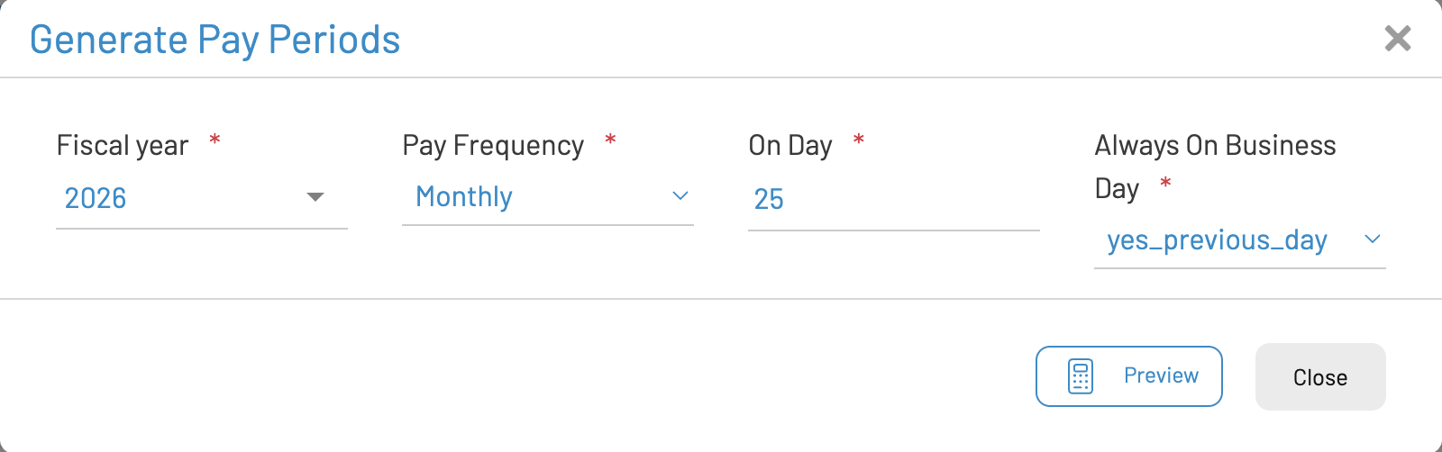The image size is (1442, 452).
Task: Click the calculator icon in the Preview button
Action: point(1081,376)
